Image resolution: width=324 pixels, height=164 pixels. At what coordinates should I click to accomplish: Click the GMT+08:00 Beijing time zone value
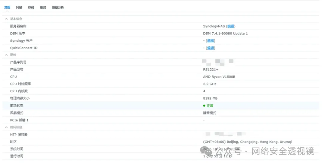click(x=247, y=142)
